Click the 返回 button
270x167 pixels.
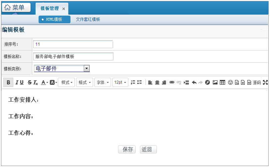pos(148,149)
